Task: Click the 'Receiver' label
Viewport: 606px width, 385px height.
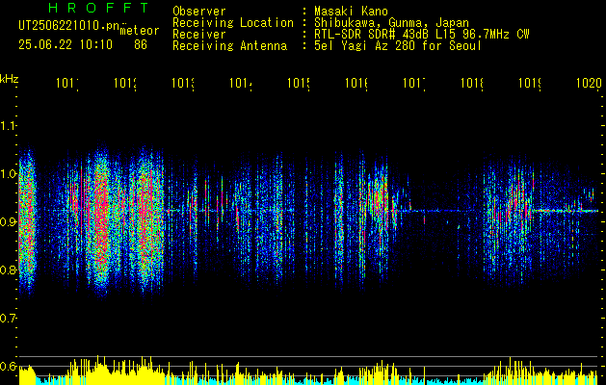Action: pos(199,35)
